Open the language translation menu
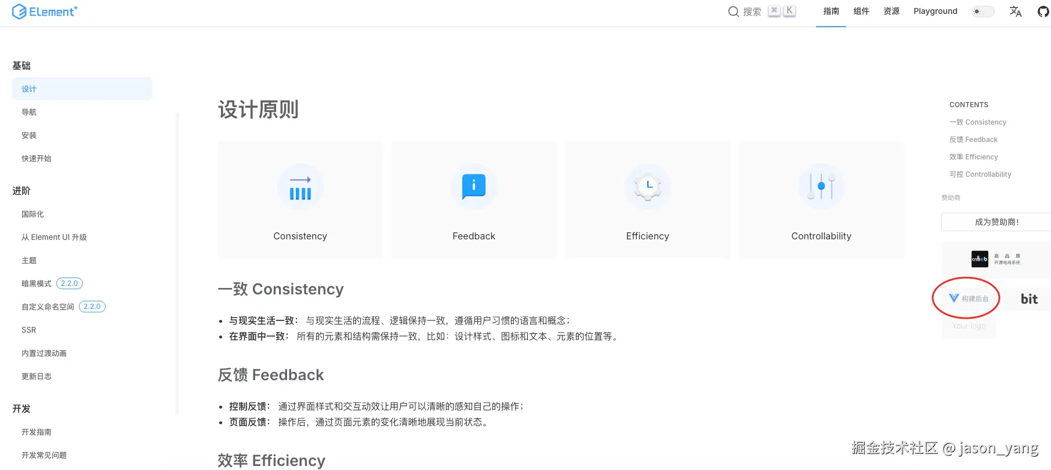This screenshot has height=470, width=1051. point(1016,12)
